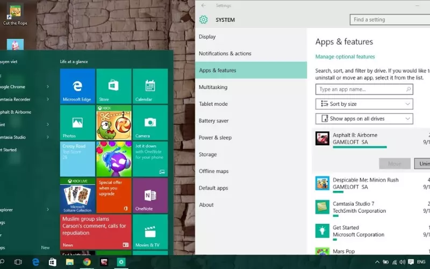Open Offline maps settings page

tap(251, 171)
